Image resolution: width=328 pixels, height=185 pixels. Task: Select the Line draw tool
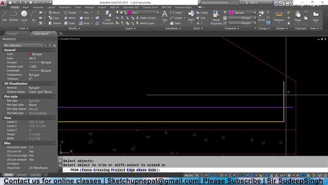pyautogui.click(x=5, y=16)
